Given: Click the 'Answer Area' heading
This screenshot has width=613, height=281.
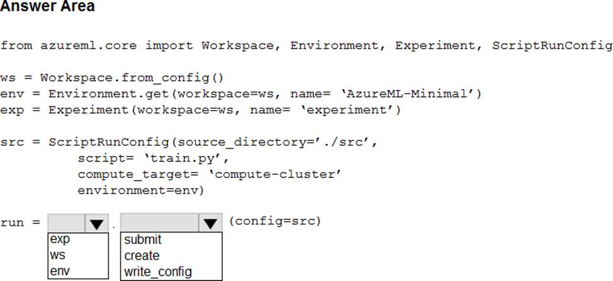Looking at the screenshot, I should [47, 6].
